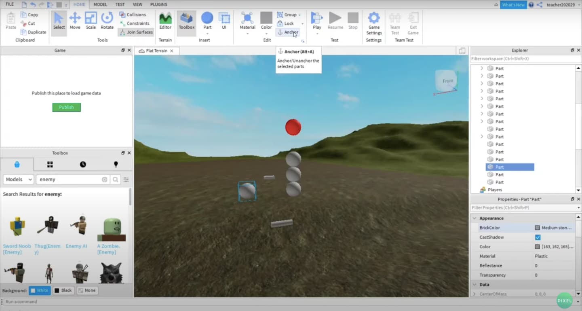Screen dimensions: 582x311
Task: Expand the first Part in Explorer
Action: click(482, 69)
